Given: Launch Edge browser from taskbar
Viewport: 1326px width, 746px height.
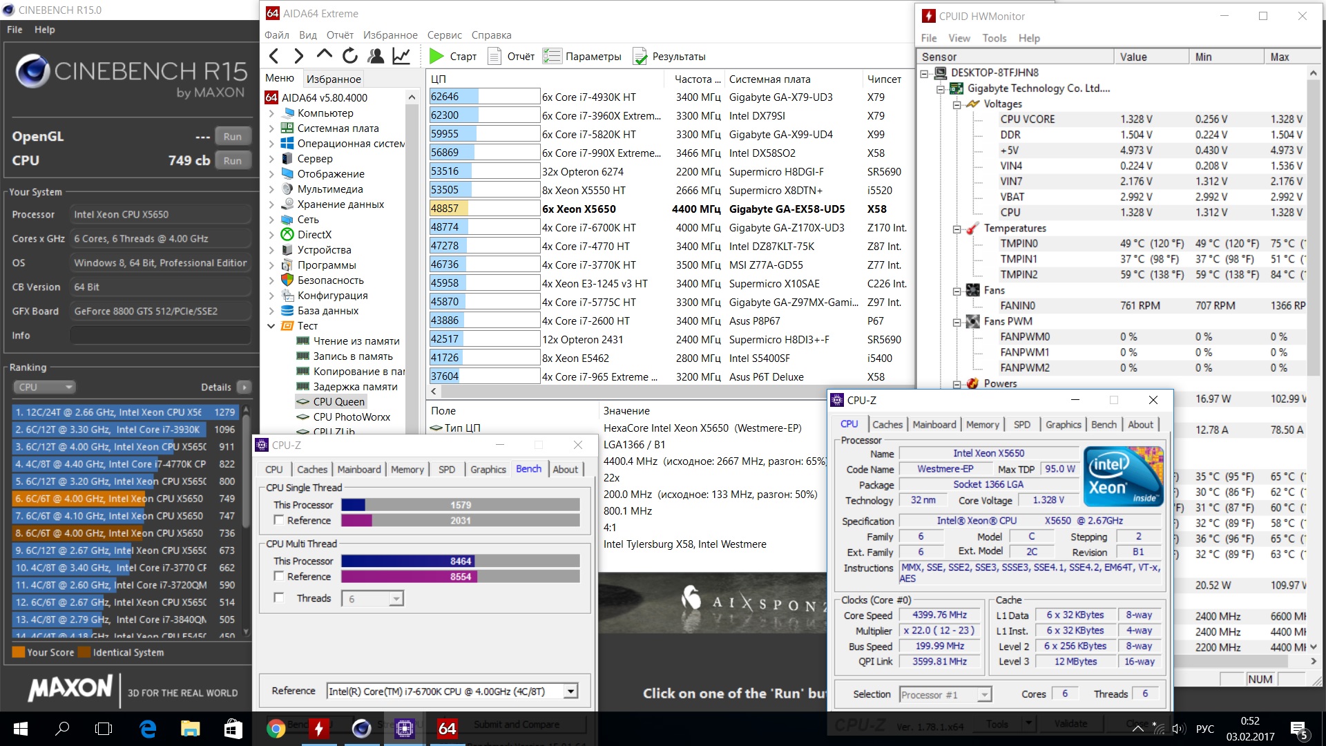Looking at the screenshot, I should tap(148, 729).
